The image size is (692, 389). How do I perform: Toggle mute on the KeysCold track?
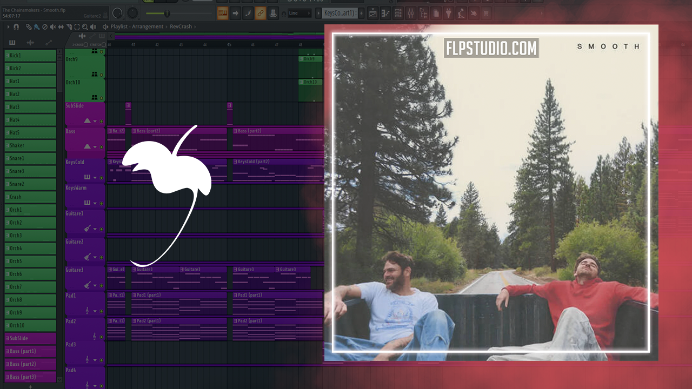click(102, 178)
